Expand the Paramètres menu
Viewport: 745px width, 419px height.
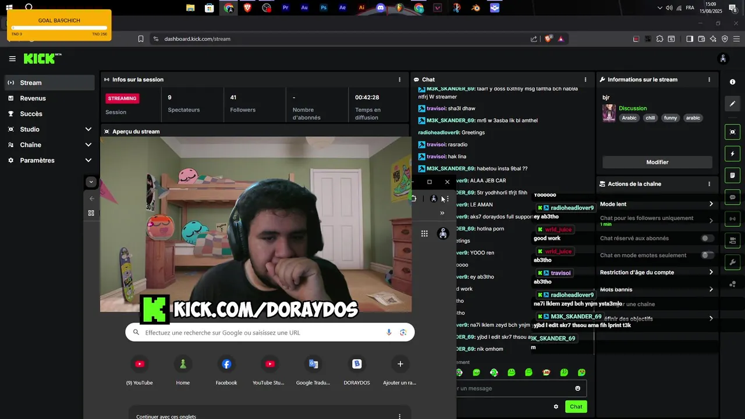[49, 160]
